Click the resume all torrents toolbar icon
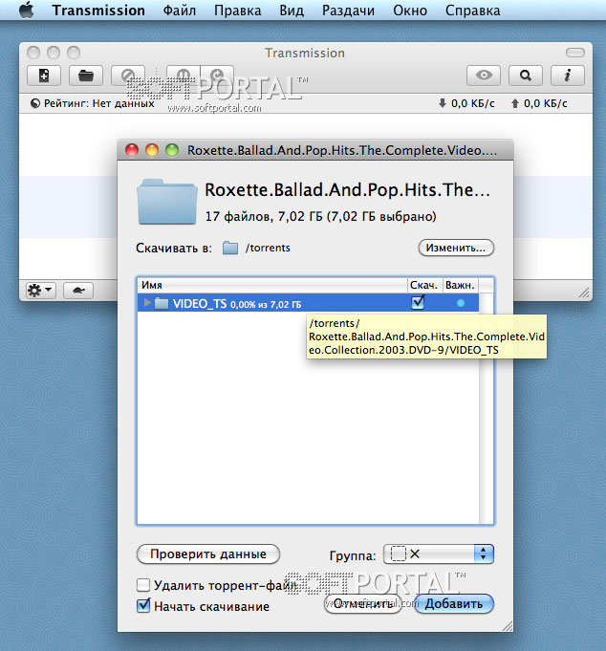The image size is (606, 651). (217, 76)
